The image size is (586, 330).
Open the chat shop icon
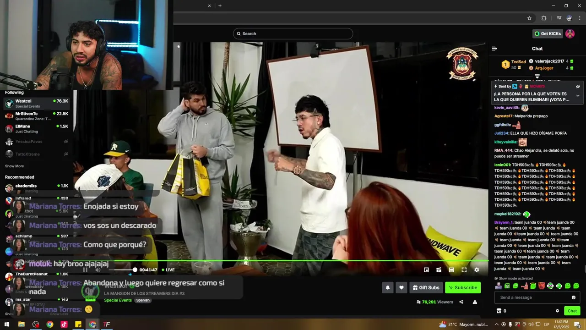click(x=499, y=311)
